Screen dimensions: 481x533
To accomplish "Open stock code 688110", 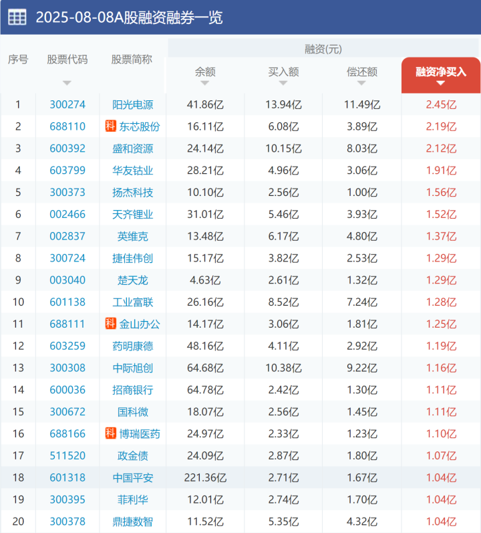I will coord(67,126).
